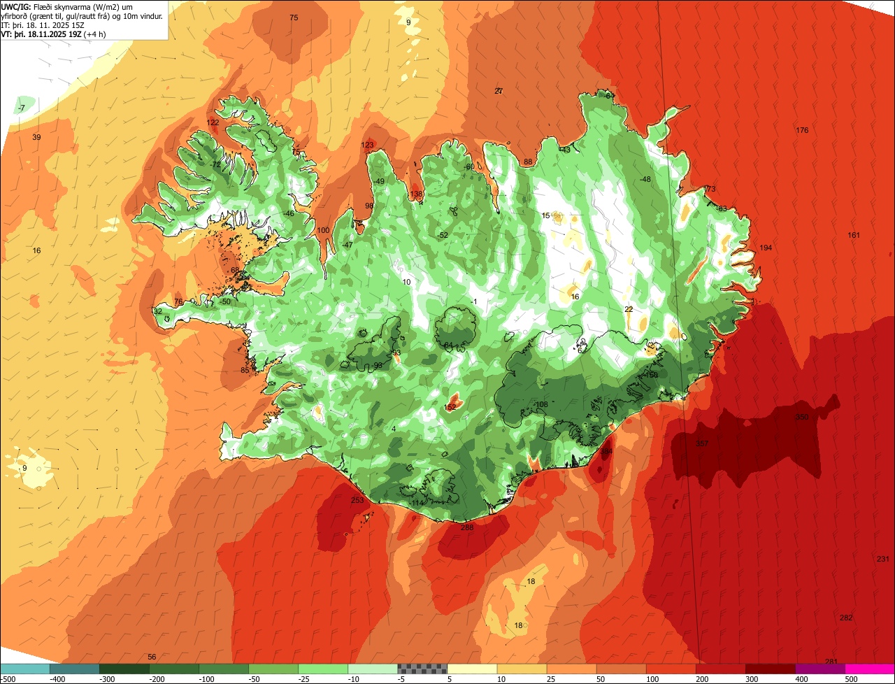This screenshot has height=684, width=895.
Task: Click the flux value '288'
Action: pos(467,527)
